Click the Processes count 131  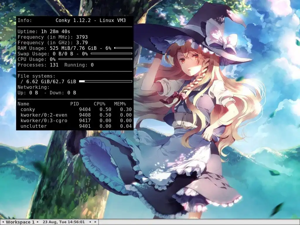tap(54, 65)
